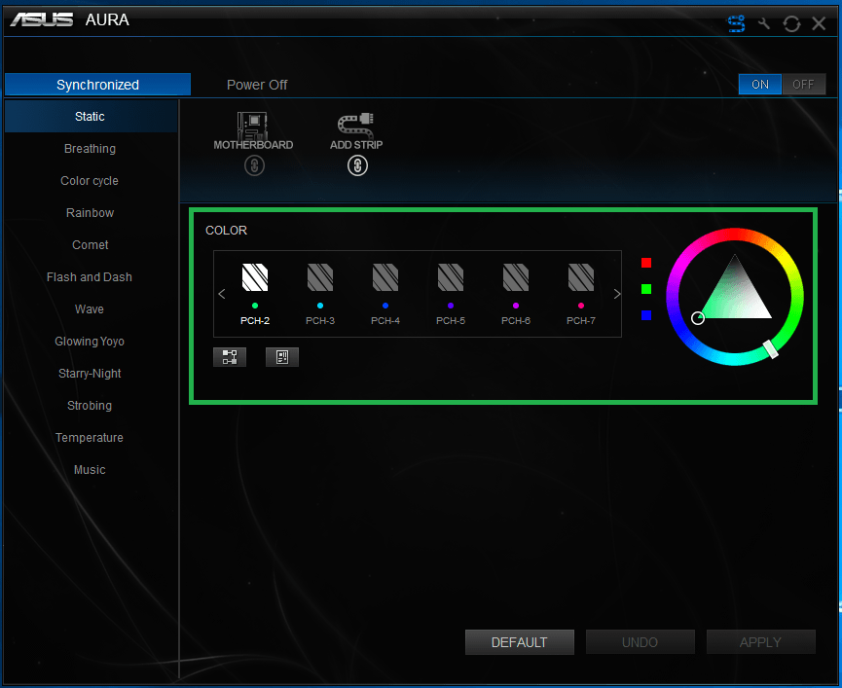Open the wrench settings icon

764,23
